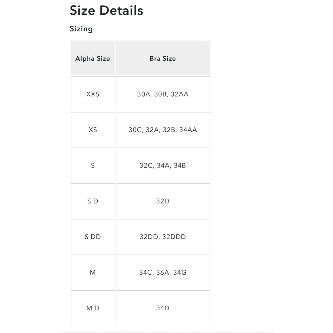Click the word Size in Bra Size header
The width and height of the screenshot is (333, 333).
coord(169,58)
